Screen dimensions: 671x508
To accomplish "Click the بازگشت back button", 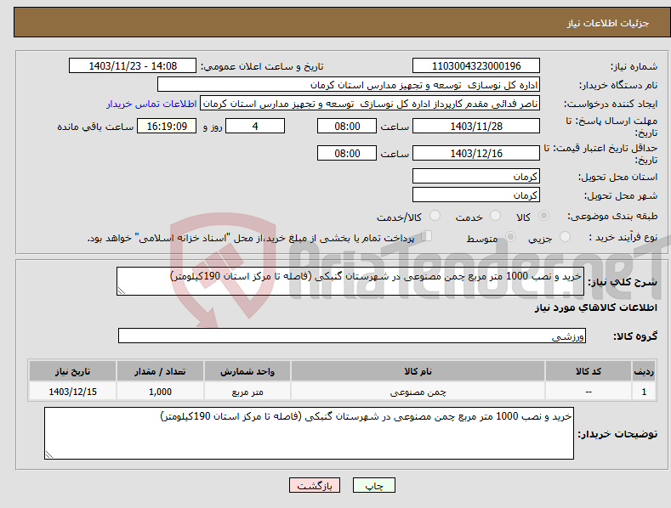I will 315,485.
